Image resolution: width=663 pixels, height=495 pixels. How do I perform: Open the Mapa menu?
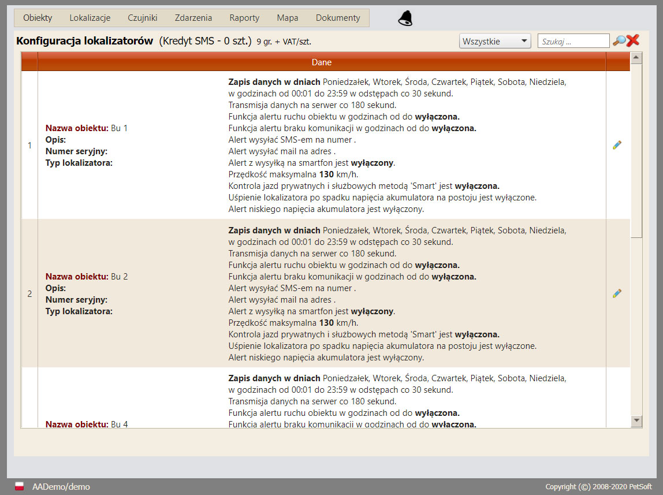point(288,18)
